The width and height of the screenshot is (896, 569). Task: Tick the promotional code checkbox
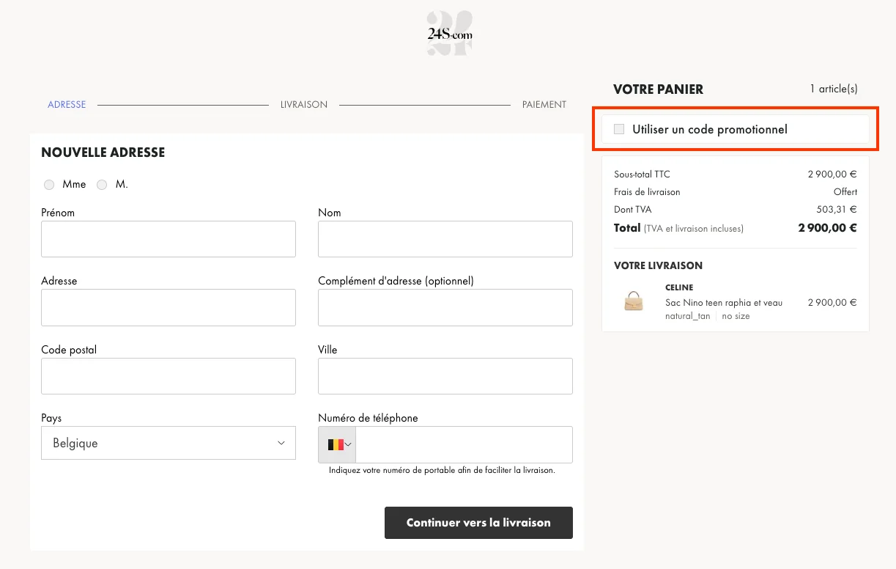tap(619, 129)
